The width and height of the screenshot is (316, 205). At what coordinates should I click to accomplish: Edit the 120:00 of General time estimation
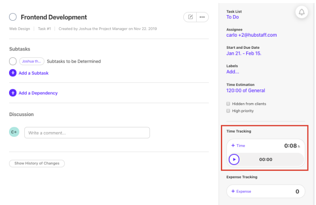click(x=246, y=91)
